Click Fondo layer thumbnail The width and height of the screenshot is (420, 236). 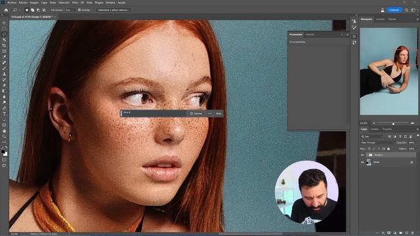click(369, 162)
